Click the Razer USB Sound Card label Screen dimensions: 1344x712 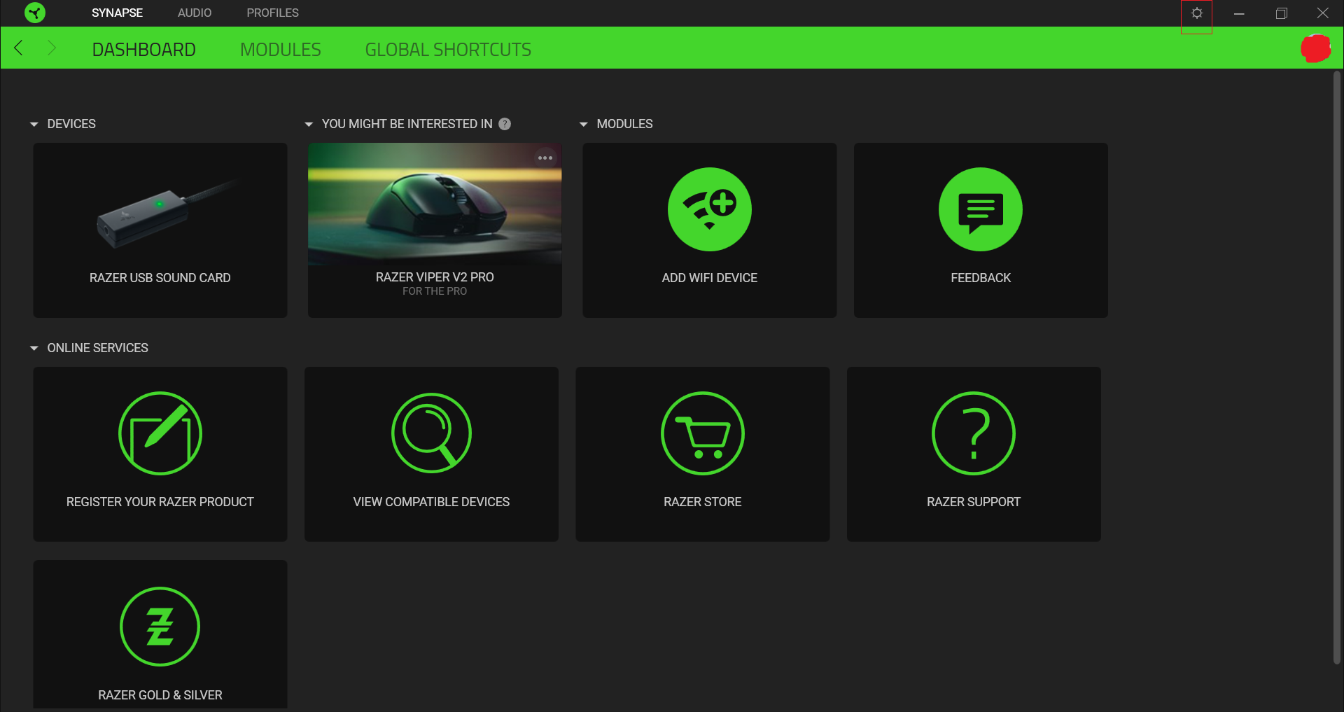pyautogui.click(x=160, y=278)
